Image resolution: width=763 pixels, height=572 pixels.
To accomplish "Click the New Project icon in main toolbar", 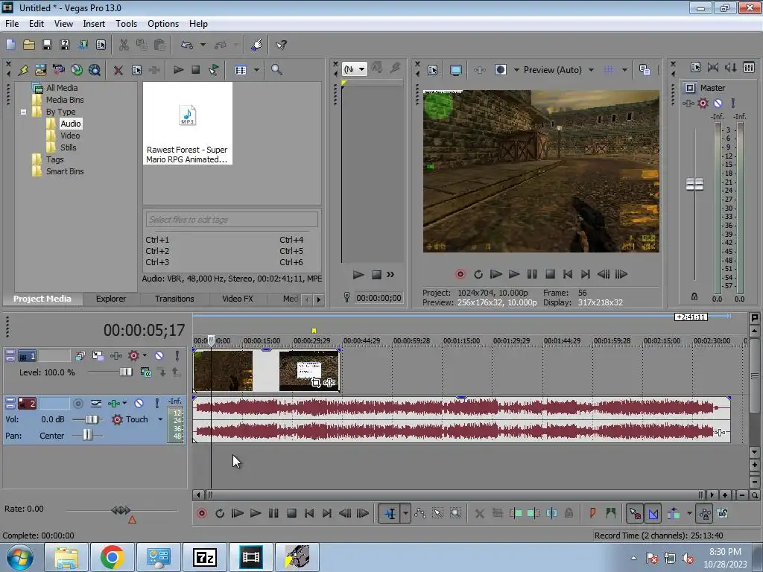I will pyautogui.click(x=10, y=45).
